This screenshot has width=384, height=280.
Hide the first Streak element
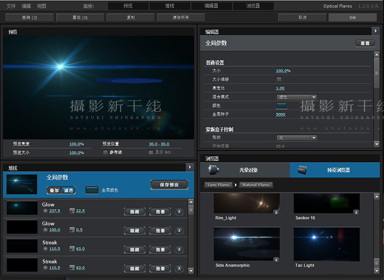pyautogui.click(x=135, y=250)
